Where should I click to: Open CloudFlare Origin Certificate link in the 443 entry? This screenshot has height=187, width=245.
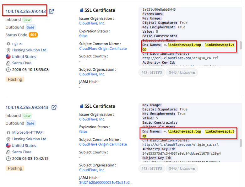click(x=103, y=49)
